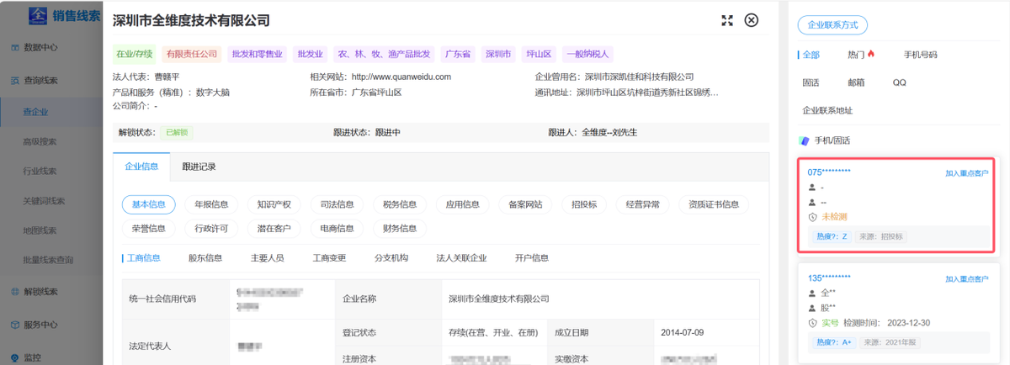Filter contacts by QQ
1010x365 pixels.
tap(900, 82)
